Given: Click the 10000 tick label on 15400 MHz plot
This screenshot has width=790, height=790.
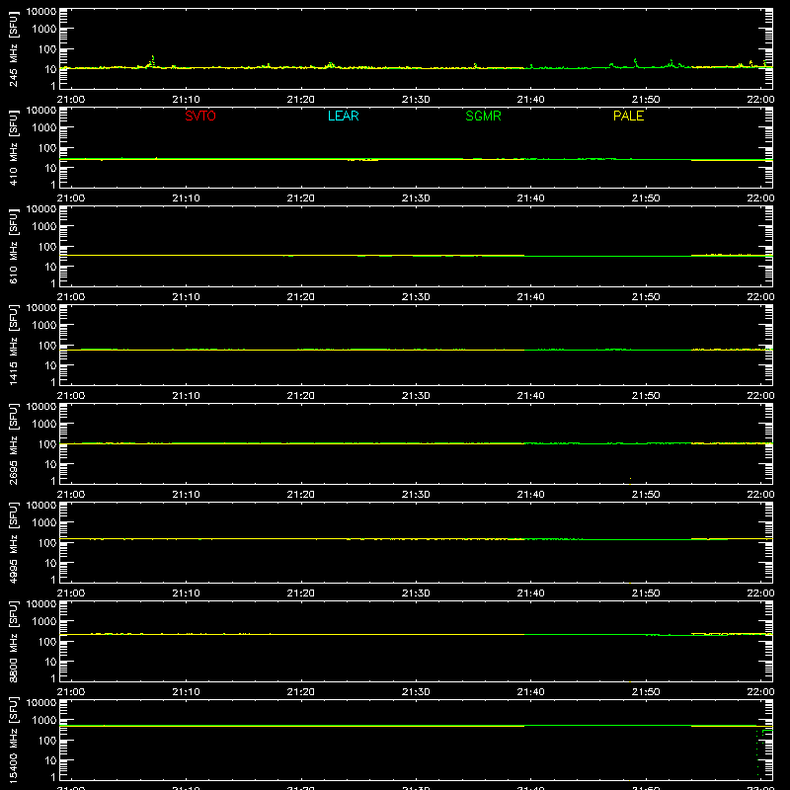Looking at the screenshot, I should click(41, 703).
